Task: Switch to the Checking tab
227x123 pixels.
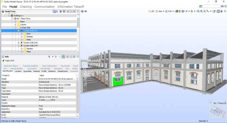Action: 26,7
